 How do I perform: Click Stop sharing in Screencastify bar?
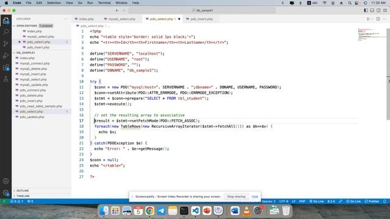coord(236,196)
